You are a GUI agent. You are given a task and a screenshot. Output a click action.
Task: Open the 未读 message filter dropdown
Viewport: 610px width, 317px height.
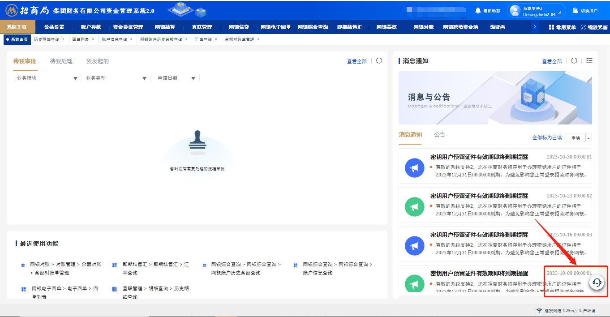[x=588, y=138]
